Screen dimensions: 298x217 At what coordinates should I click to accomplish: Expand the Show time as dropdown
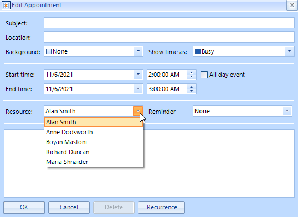289,51
